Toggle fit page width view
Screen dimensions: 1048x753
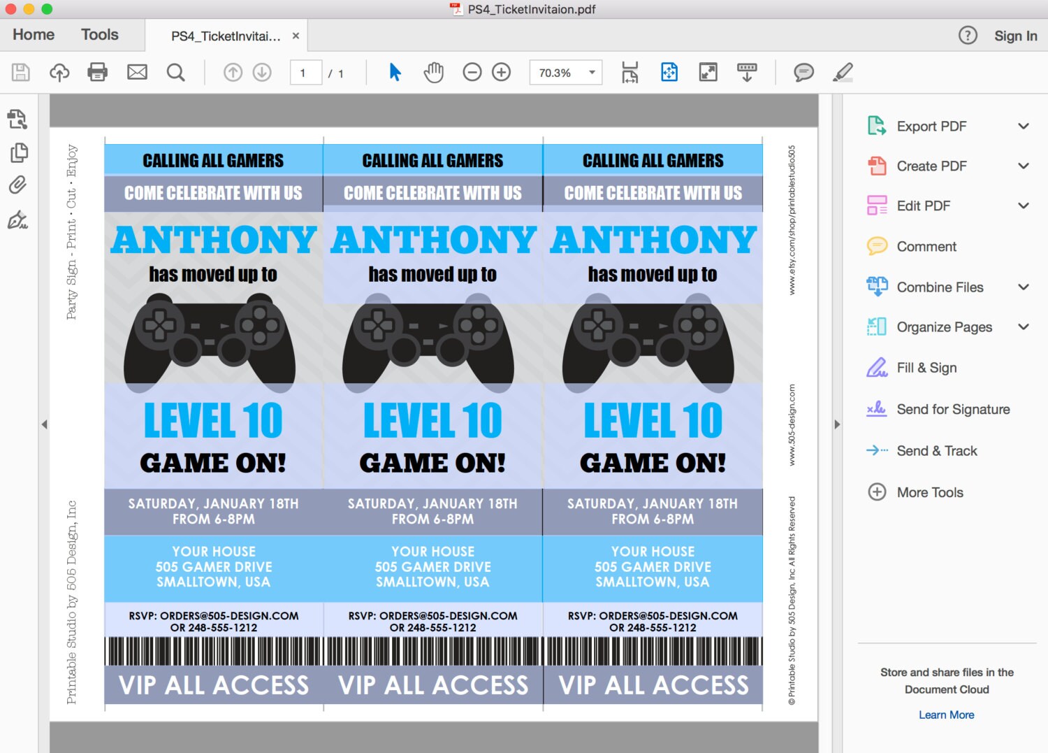pos(629,72)
